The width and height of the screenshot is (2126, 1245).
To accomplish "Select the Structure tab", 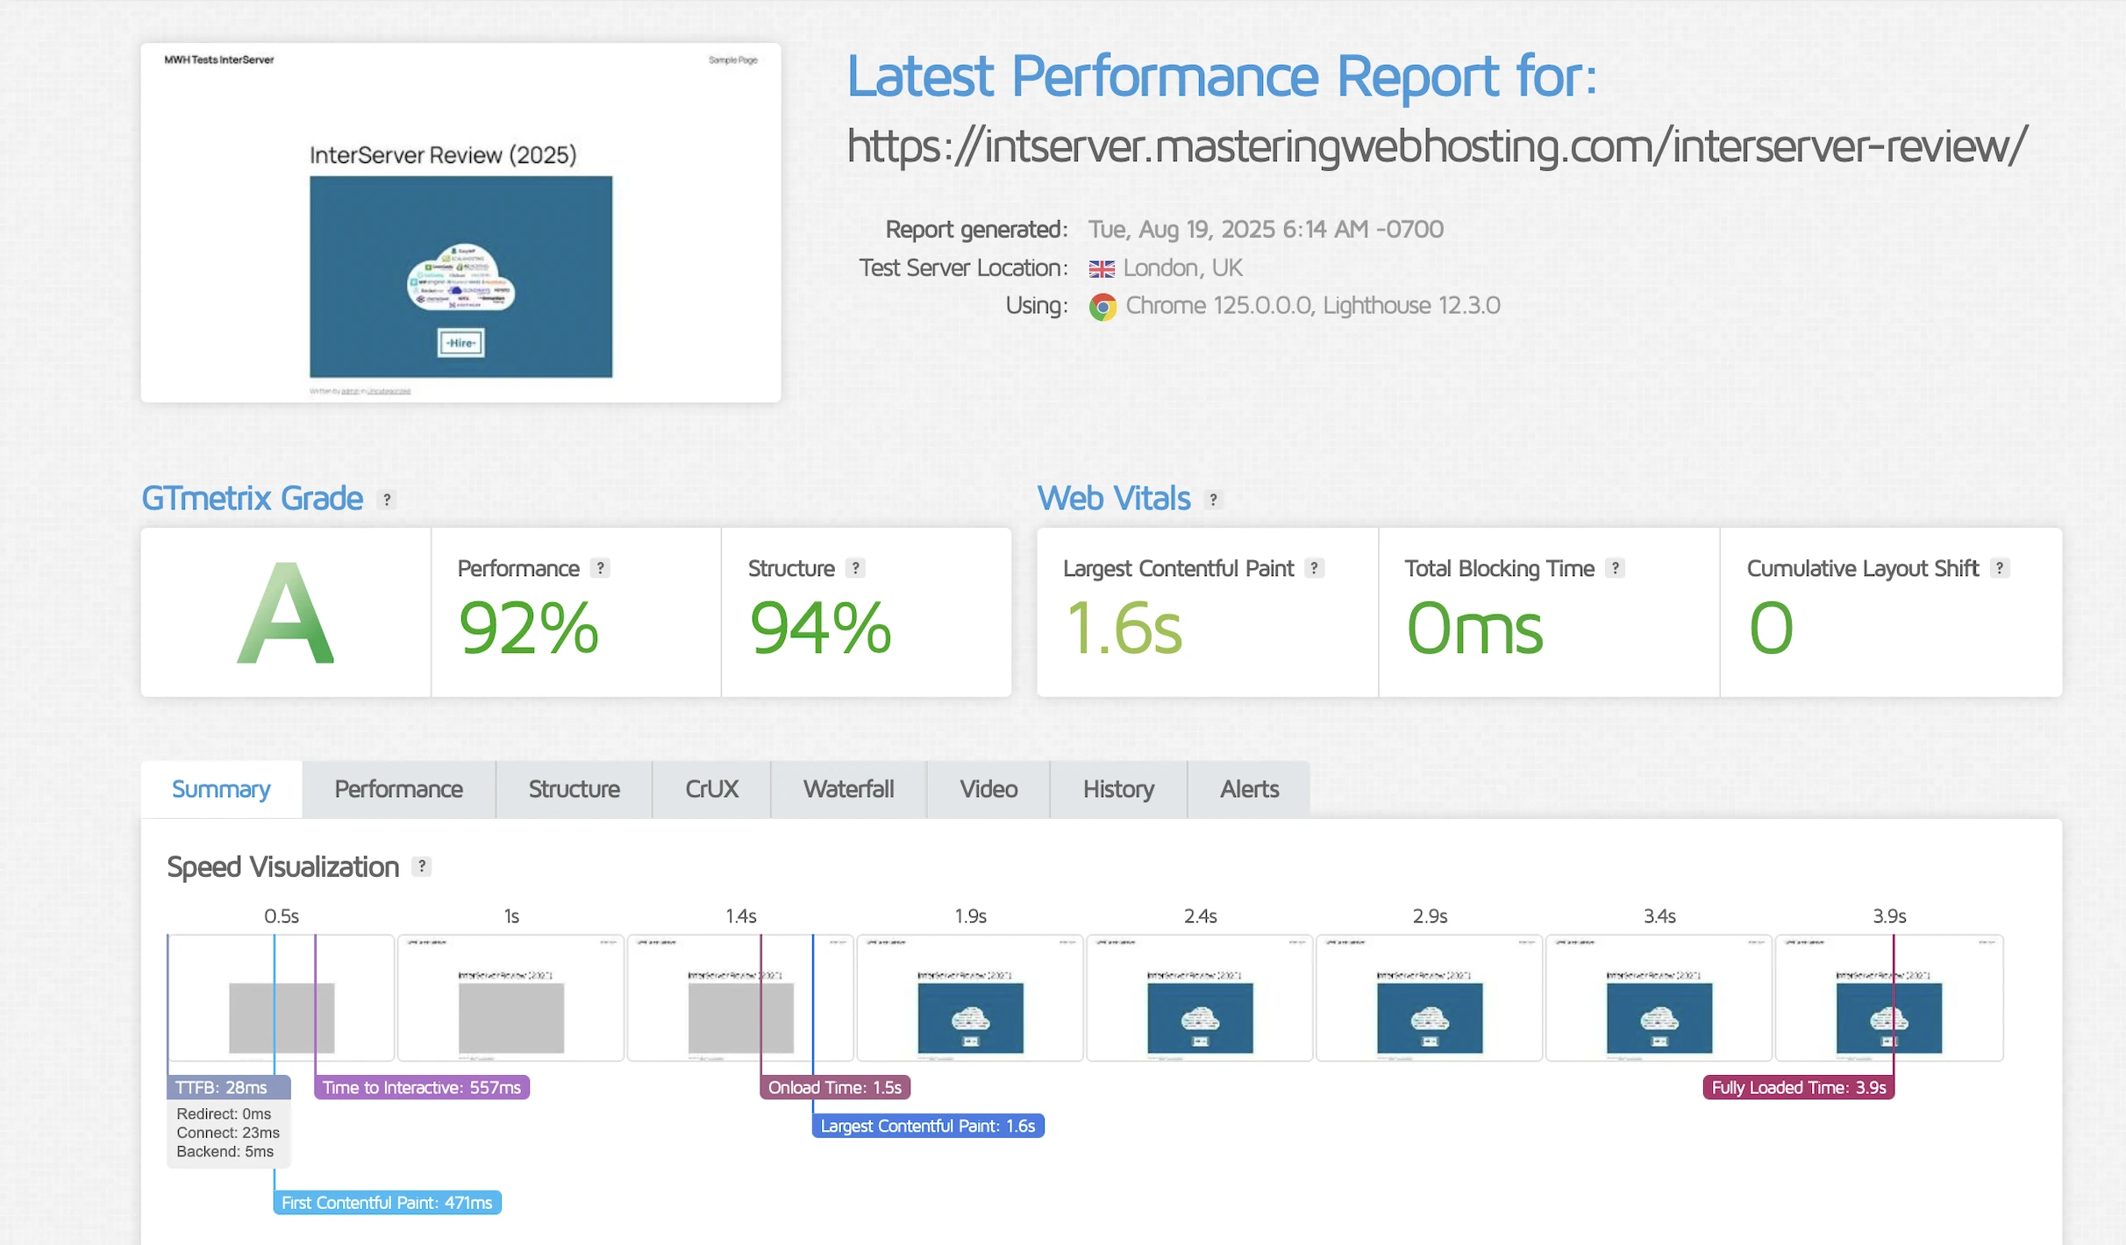I will [x=574, y=789].
